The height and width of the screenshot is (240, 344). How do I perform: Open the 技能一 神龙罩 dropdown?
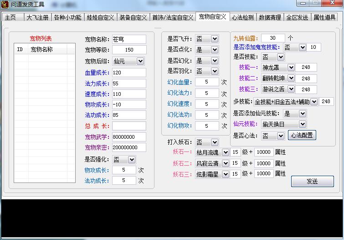[x=291, y=67]
